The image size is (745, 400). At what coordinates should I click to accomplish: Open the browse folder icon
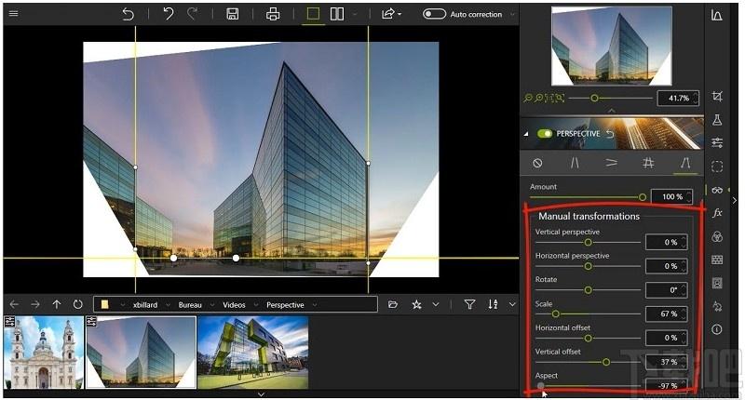[393, 304]
